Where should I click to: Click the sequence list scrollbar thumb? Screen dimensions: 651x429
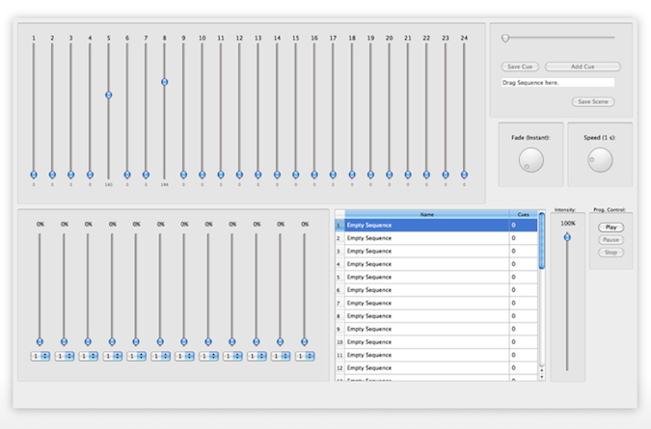[541, 241]
